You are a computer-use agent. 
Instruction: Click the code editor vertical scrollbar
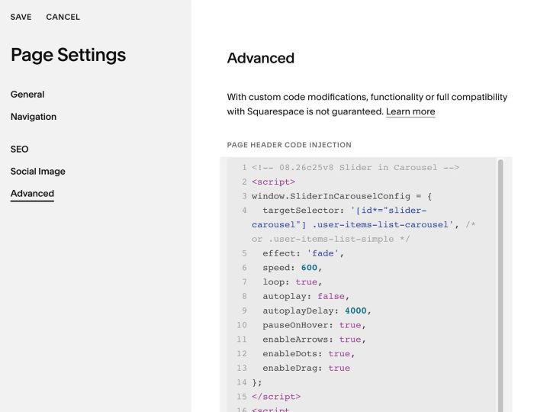500,285
